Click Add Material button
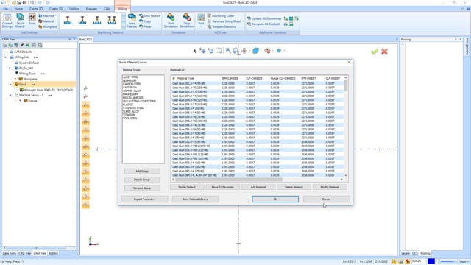The width and height of the screenshot is (471, 265). [x=258, y=187]
